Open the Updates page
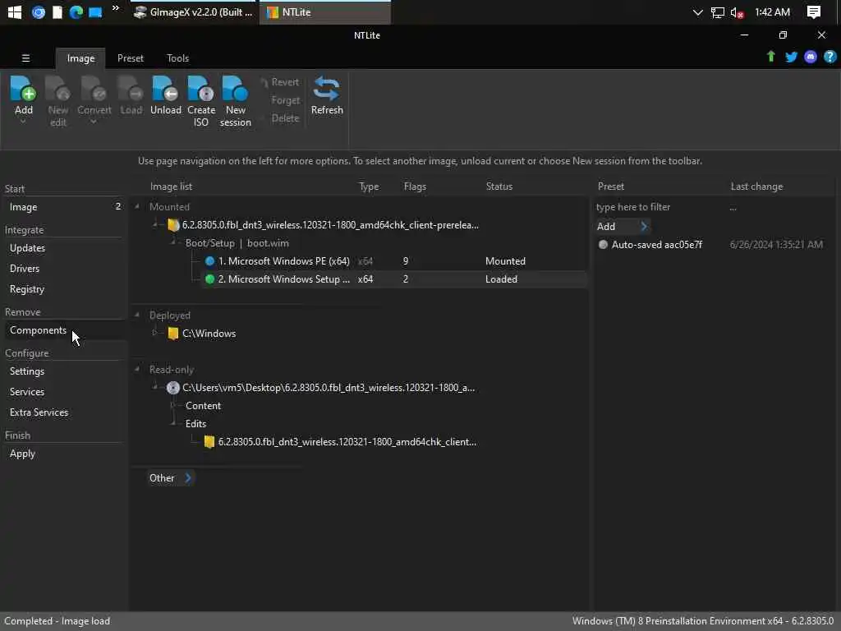The image size is (841, 631). point(27,248)
